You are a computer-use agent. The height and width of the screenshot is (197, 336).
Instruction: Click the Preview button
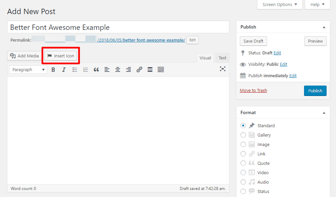315,41
